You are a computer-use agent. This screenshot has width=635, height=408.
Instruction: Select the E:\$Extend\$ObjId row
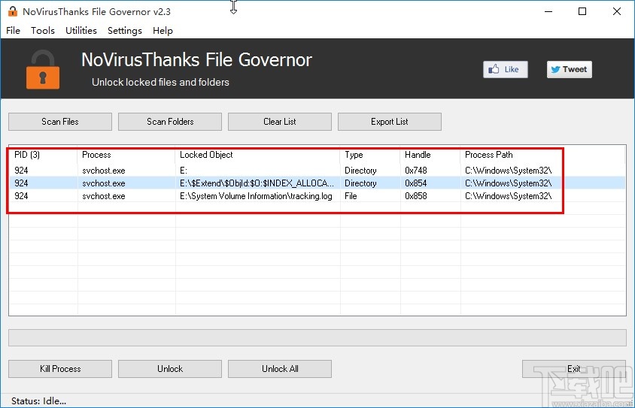click(317, 183)
